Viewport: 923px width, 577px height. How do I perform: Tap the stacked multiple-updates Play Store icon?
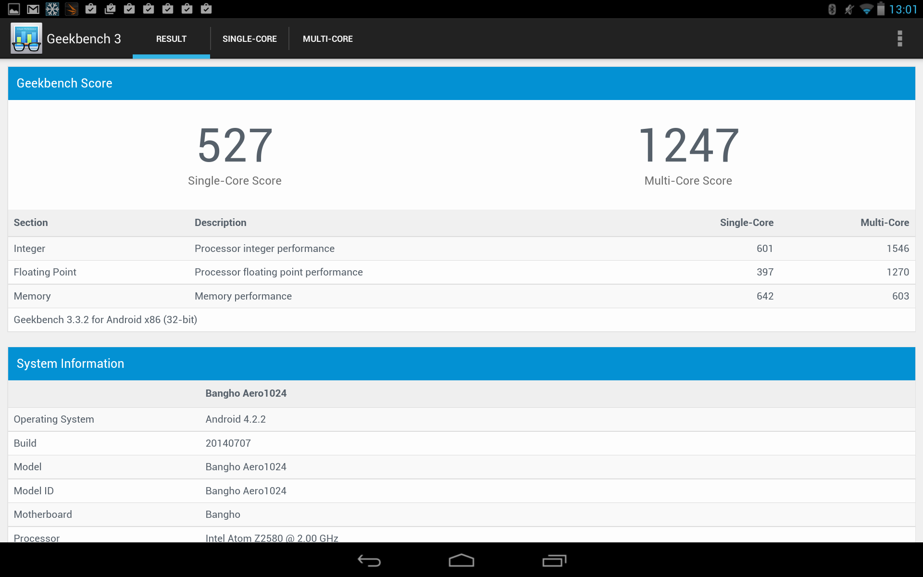[x=110, y=9]
